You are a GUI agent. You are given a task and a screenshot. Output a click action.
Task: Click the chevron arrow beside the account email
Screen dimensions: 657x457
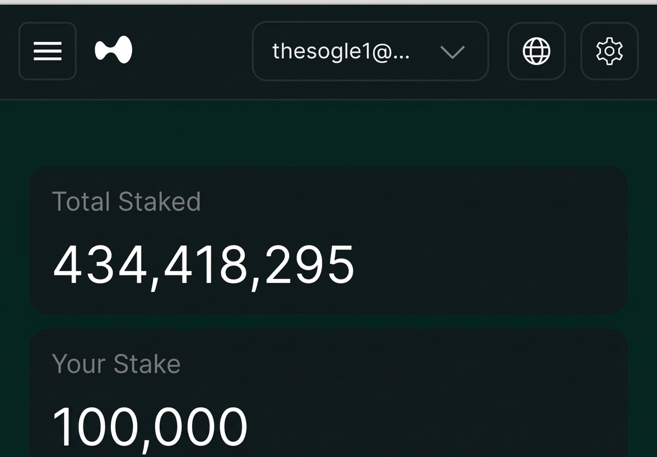[x=453, y=52]
